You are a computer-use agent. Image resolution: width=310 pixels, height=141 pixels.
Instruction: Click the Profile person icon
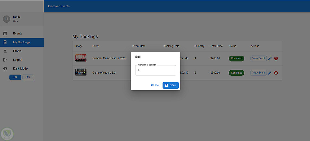click(5, 51)
